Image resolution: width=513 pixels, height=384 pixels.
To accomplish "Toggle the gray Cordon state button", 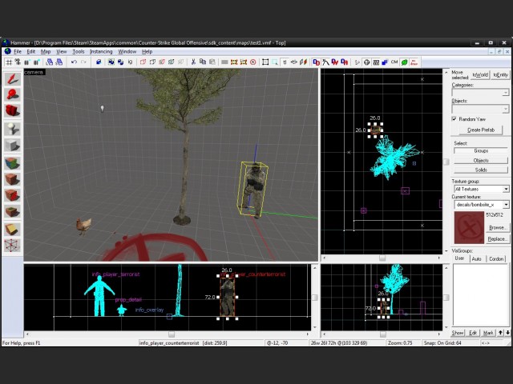I will click(x=224, y=62).
